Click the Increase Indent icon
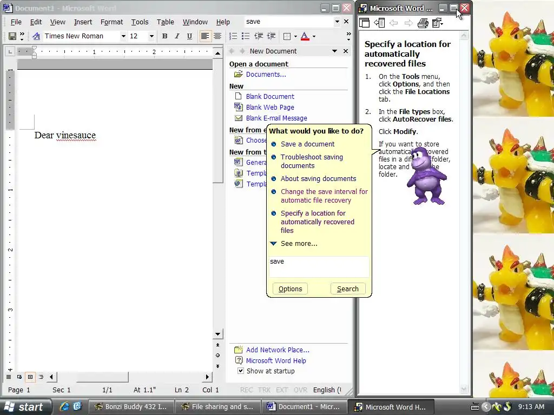This screenshot has height=415, width=554. pos(272,36)
